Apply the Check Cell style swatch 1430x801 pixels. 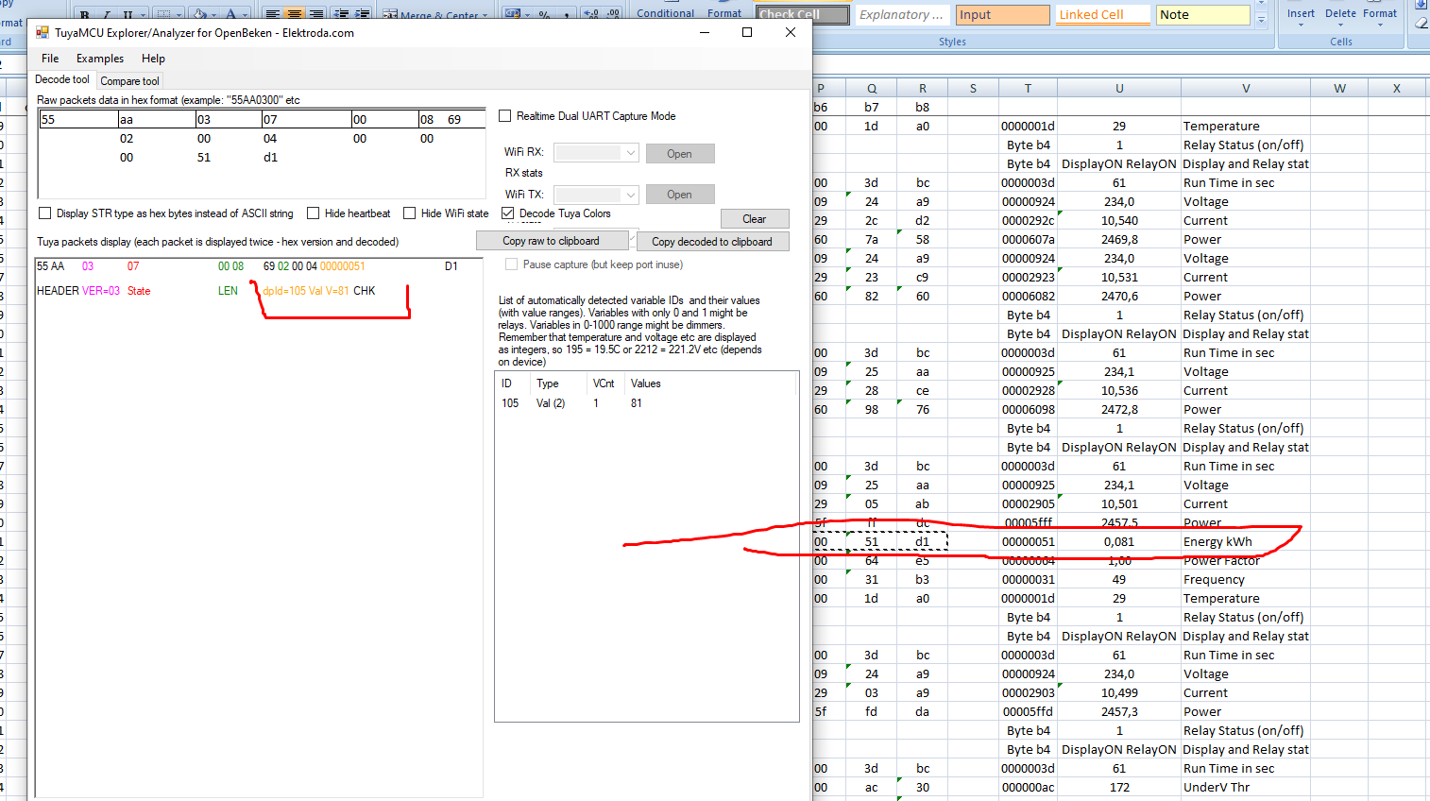click(x=802, y=15)
